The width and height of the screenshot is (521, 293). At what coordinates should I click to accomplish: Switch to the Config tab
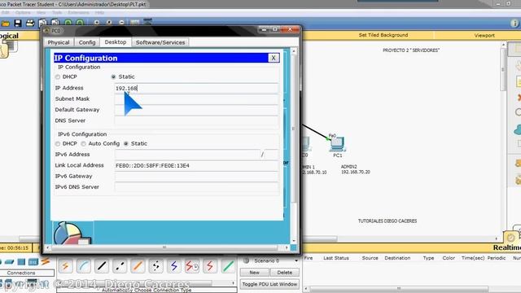click(87, 42)
